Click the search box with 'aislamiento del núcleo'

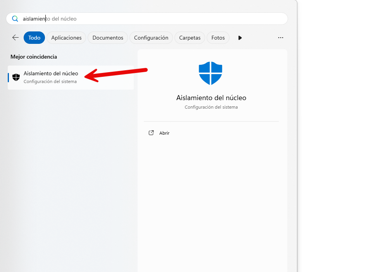[147, 19]
